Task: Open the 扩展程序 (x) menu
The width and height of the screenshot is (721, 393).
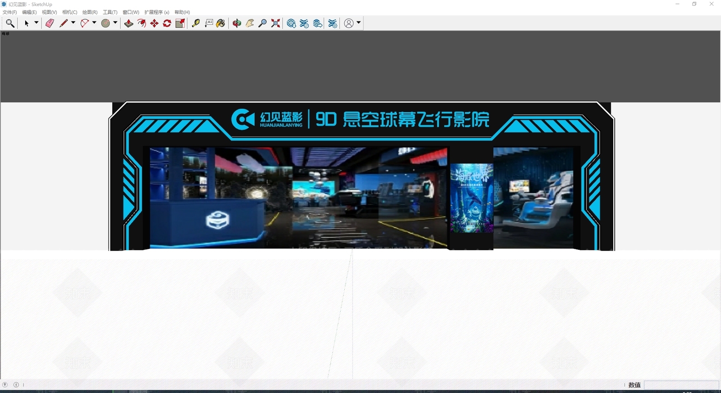Action: click(x=157, y=12)
